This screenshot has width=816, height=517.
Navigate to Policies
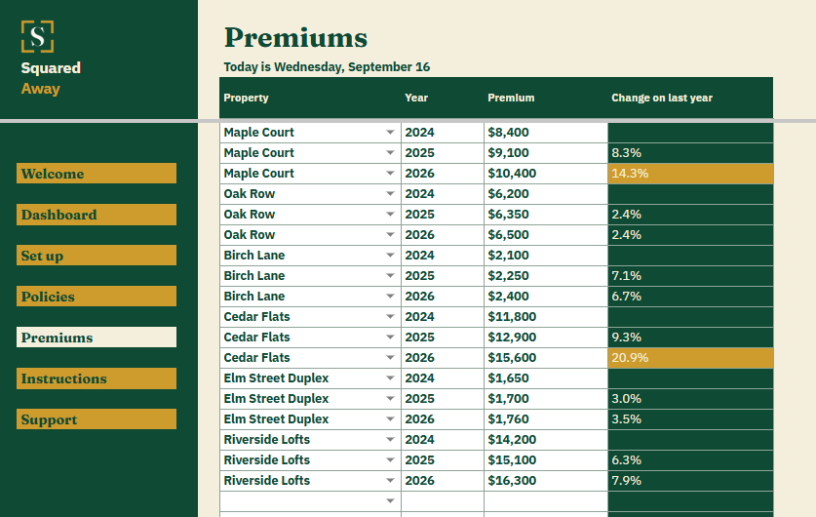pos(97,297)
